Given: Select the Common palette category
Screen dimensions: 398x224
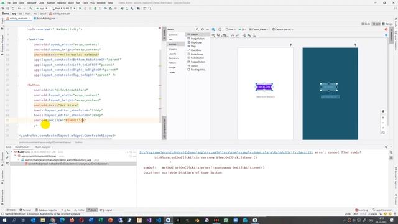Looking at the screenshot, I should pos(175,35).
